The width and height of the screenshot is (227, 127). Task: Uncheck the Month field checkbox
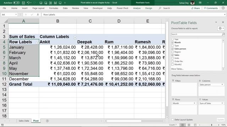(x=172, y=42)
